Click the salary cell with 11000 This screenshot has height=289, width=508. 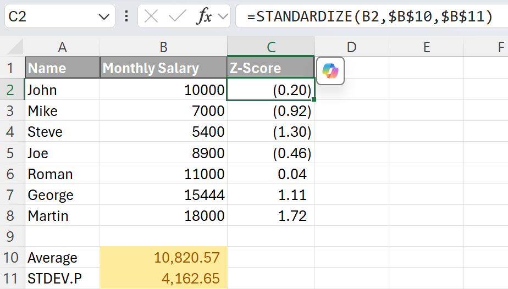pyautogui.click(x=163, y=174)
